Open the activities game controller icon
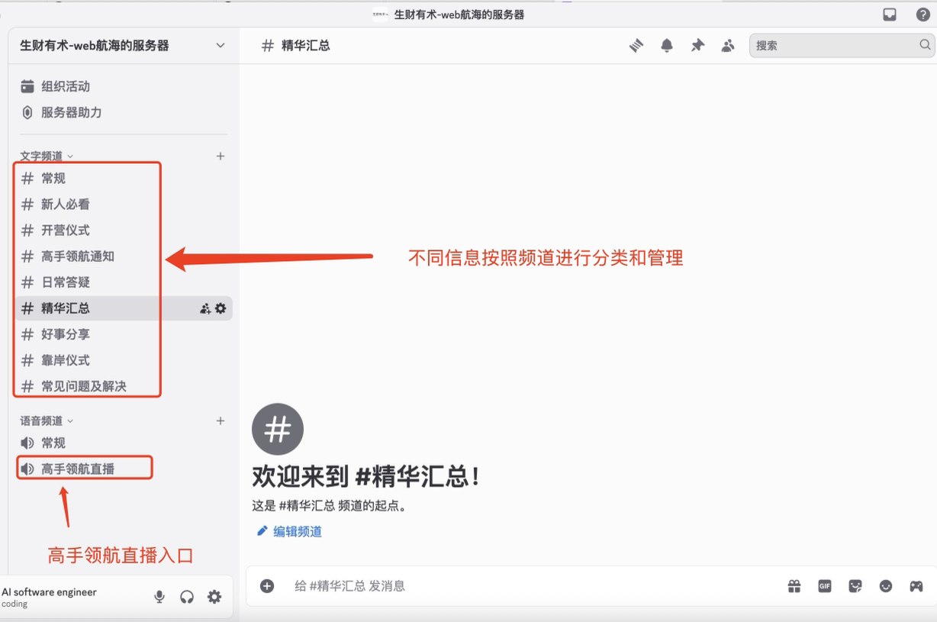Image resolution: width=937 pixels, height=622 pixels. [x=916, y=586]
